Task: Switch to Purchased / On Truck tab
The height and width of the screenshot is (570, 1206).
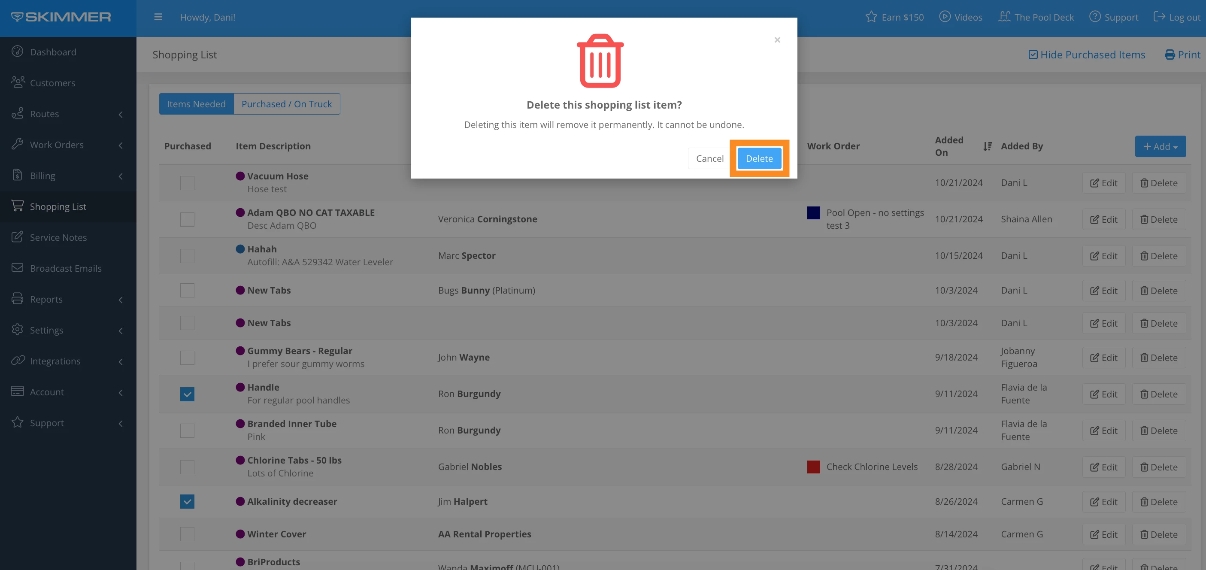Action: click(287, 104)
